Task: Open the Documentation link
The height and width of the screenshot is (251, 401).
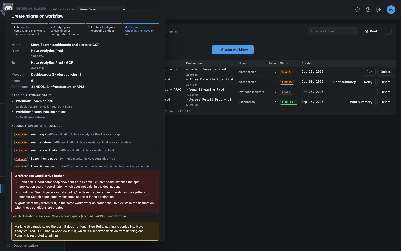Action: coord(26,245)
